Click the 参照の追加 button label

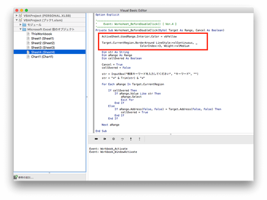tap(26, 177)
